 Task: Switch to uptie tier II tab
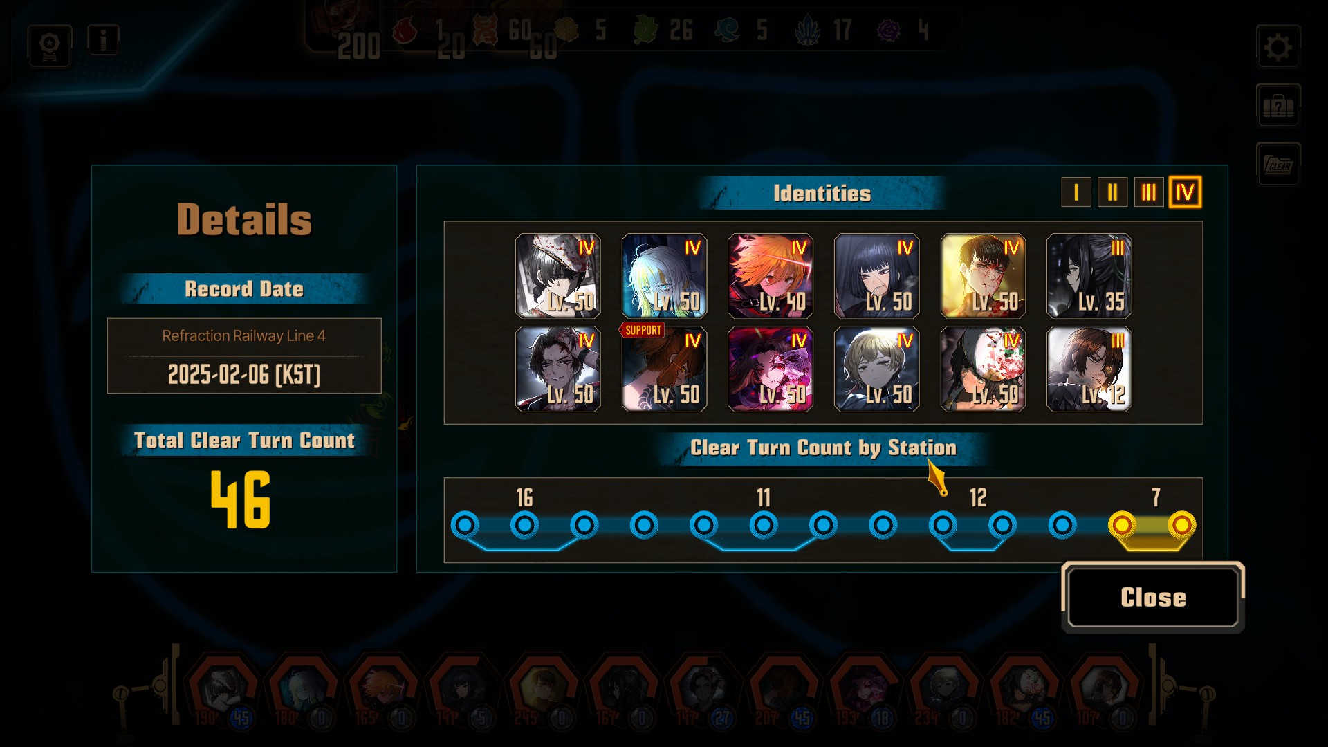pos(1112,192)
